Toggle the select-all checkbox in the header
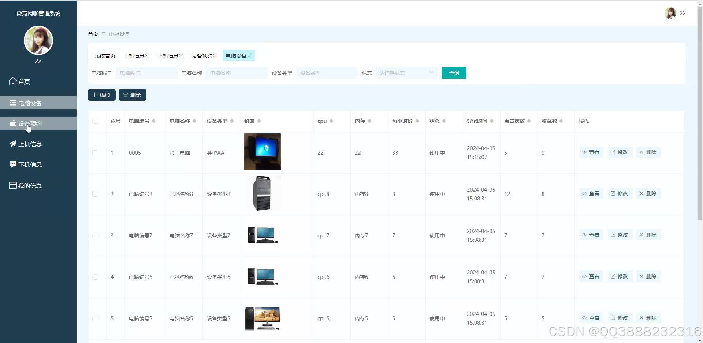This screenshot has width=703, height=343. [95, 121]
